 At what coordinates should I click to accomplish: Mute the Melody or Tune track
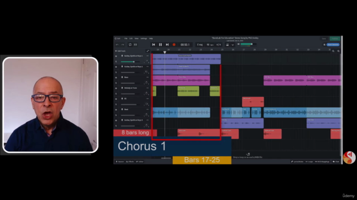(116, 88)
